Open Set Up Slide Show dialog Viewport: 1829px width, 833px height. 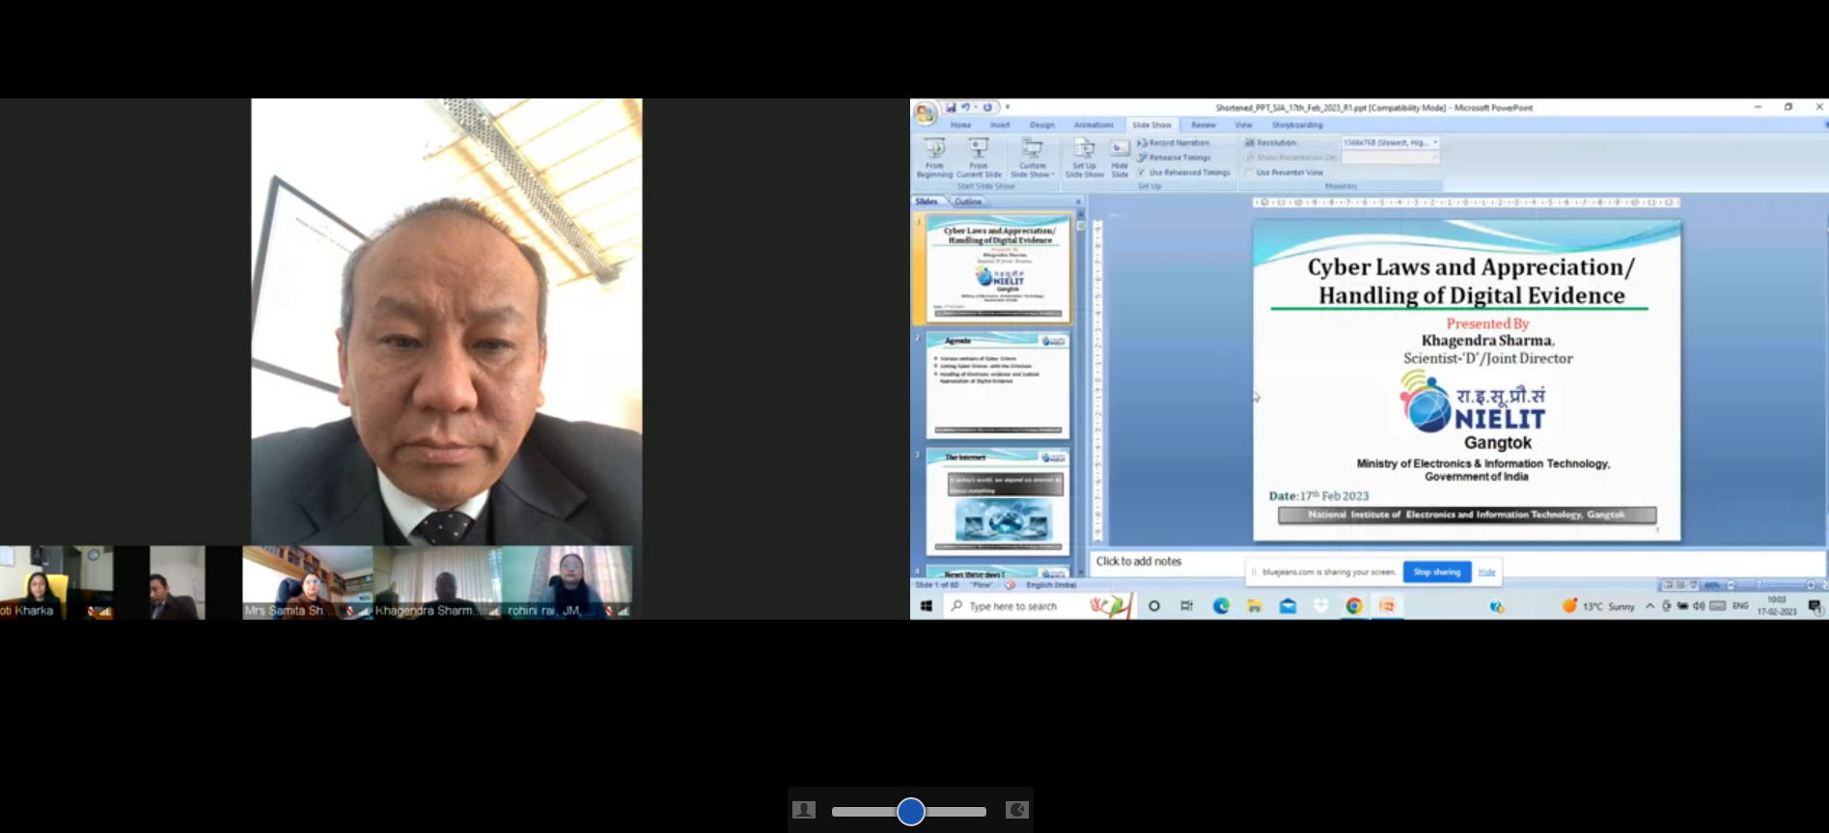[1084, 156]
